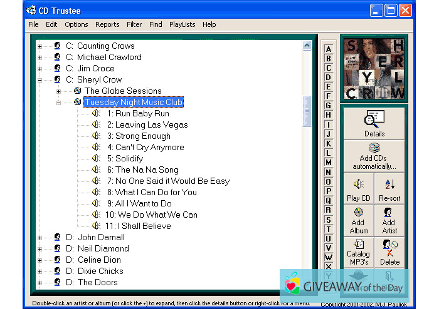Open the Reports menu
The image size is (439, 309).
pyautogui.click(x=107, y=24)
